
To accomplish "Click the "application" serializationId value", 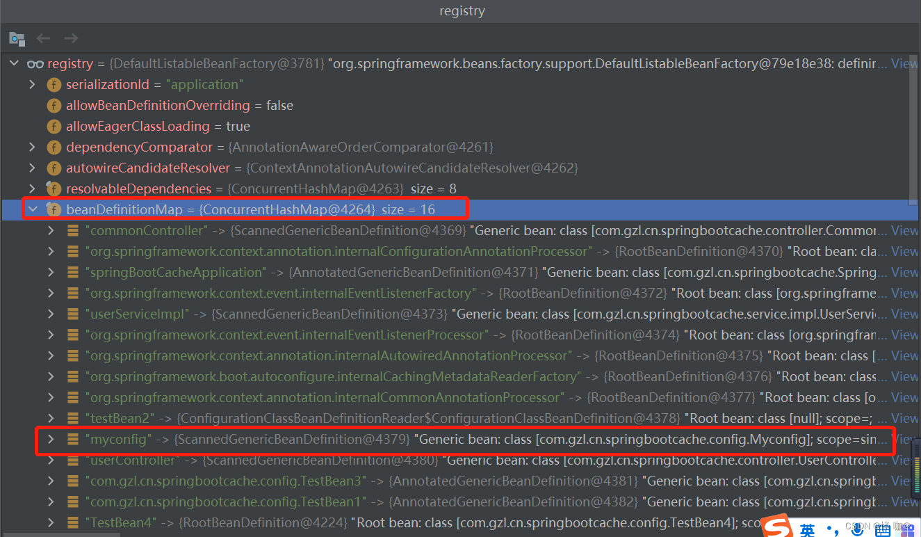I will (x=206, y=85).
